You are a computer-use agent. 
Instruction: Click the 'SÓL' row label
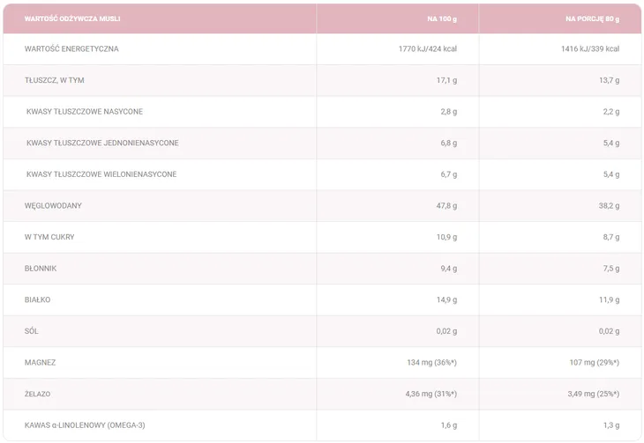(31, 331)
